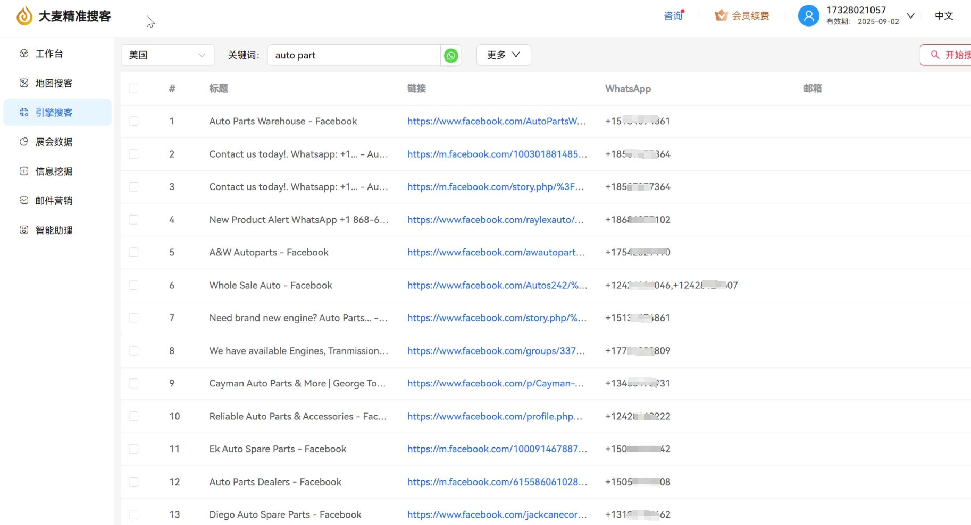Open the awautopart facebook link
Screen dimensions: 971x525
pos(496,252)
